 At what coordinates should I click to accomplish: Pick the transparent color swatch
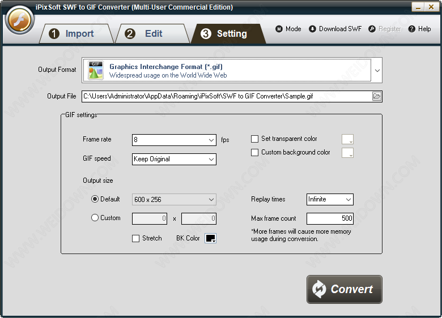tap(347, 139)
